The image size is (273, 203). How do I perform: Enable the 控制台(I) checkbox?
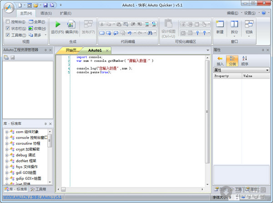pos(8,21)
